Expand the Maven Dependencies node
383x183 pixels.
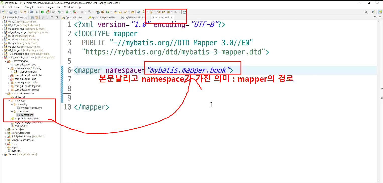tap(5, 140)
